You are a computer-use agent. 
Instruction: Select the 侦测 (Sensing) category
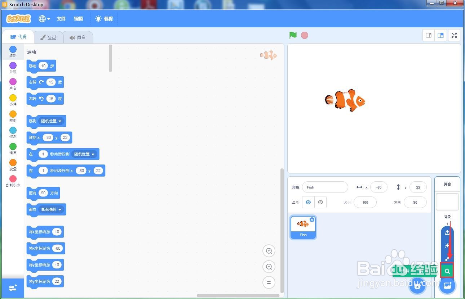coord(13,132)
